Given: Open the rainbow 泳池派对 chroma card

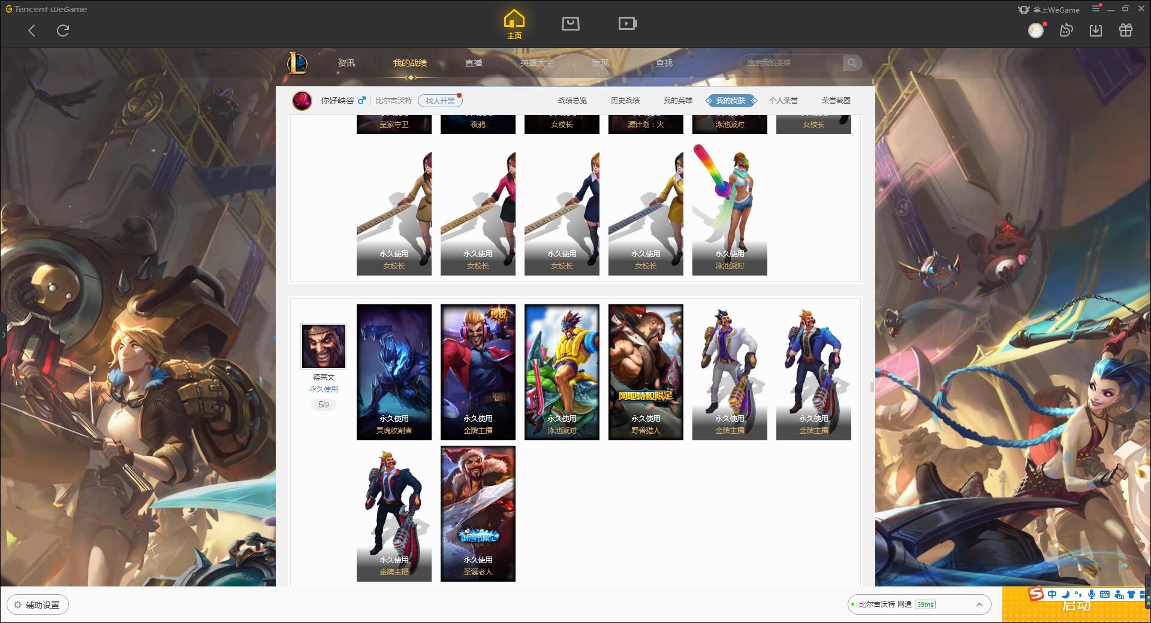Looking at the screenshot, I should (x=730, y=208).
